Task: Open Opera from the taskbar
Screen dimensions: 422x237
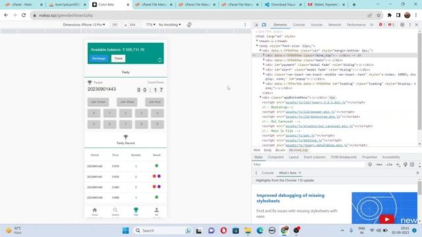Action: [224, 230]
